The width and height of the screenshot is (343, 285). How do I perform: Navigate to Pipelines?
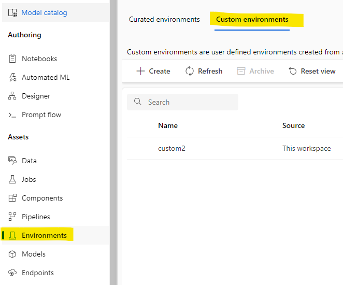tap(36, 217)
